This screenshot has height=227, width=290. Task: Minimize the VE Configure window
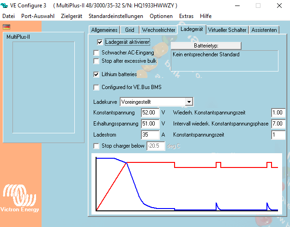click(x=237, y=6)
